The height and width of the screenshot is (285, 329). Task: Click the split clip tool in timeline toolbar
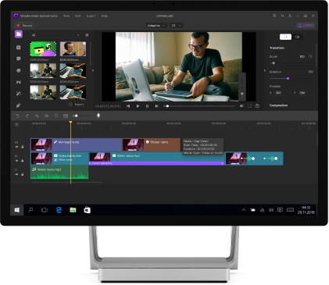(46, 116)
